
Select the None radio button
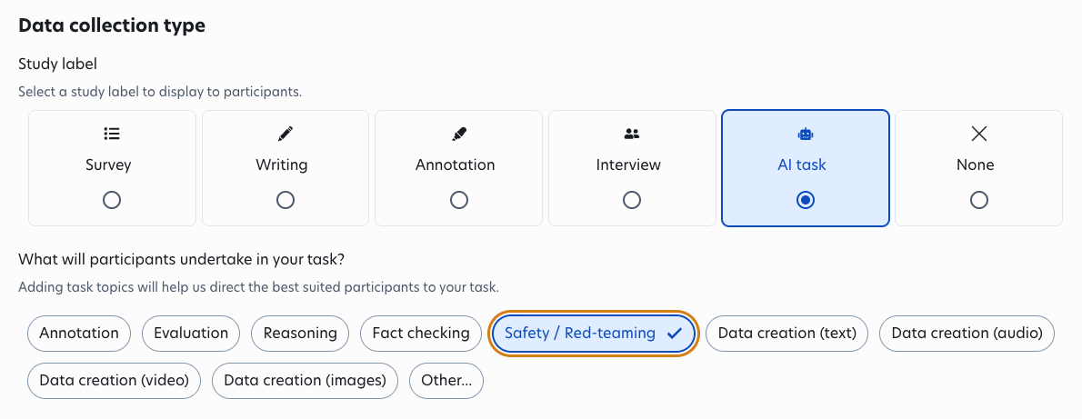pyautogui.click(x=978, y=200)
